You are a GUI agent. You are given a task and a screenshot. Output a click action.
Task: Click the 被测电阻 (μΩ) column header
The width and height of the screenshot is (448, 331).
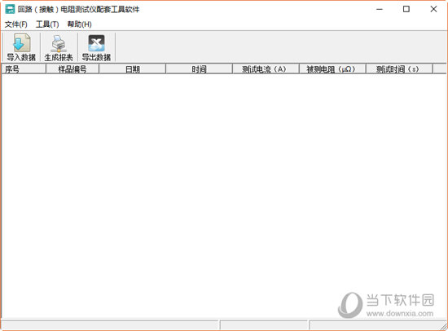(x=332, y=69)
